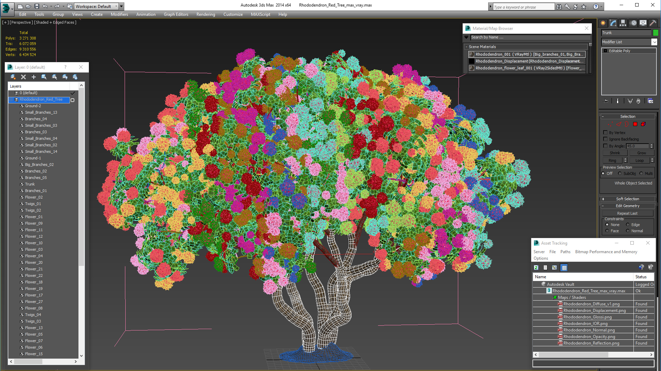This screenshot has height=371, width=661.
Task: Open the Hierarchy command panel tab
Action: point(623,23)
